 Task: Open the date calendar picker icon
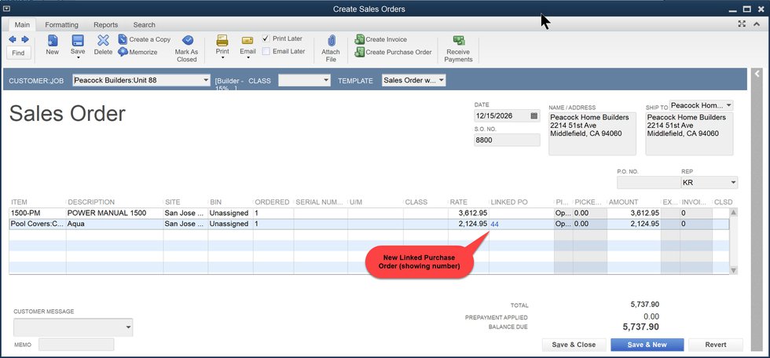pos(534,115)
